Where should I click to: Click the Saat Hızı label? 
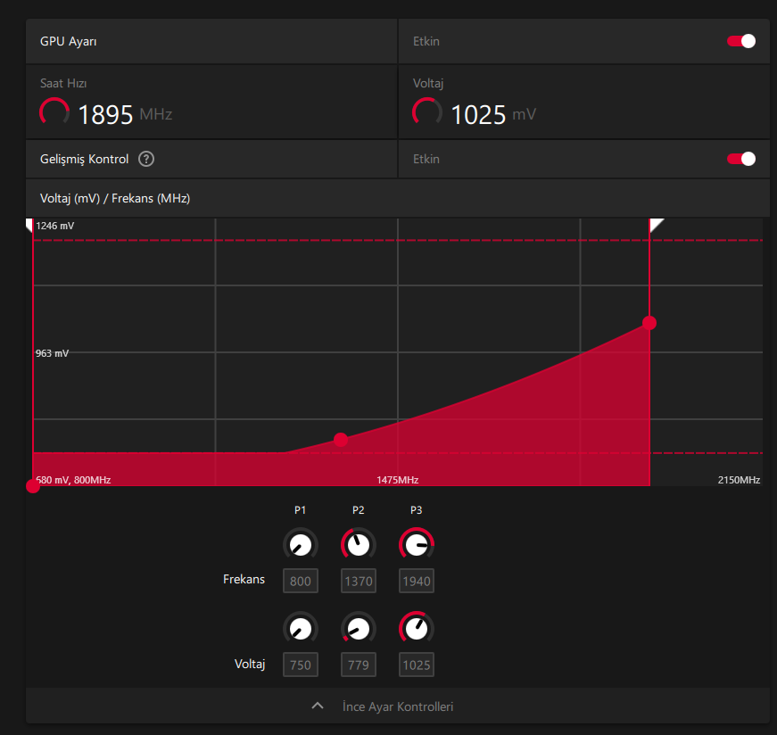(x=63, y=83)
